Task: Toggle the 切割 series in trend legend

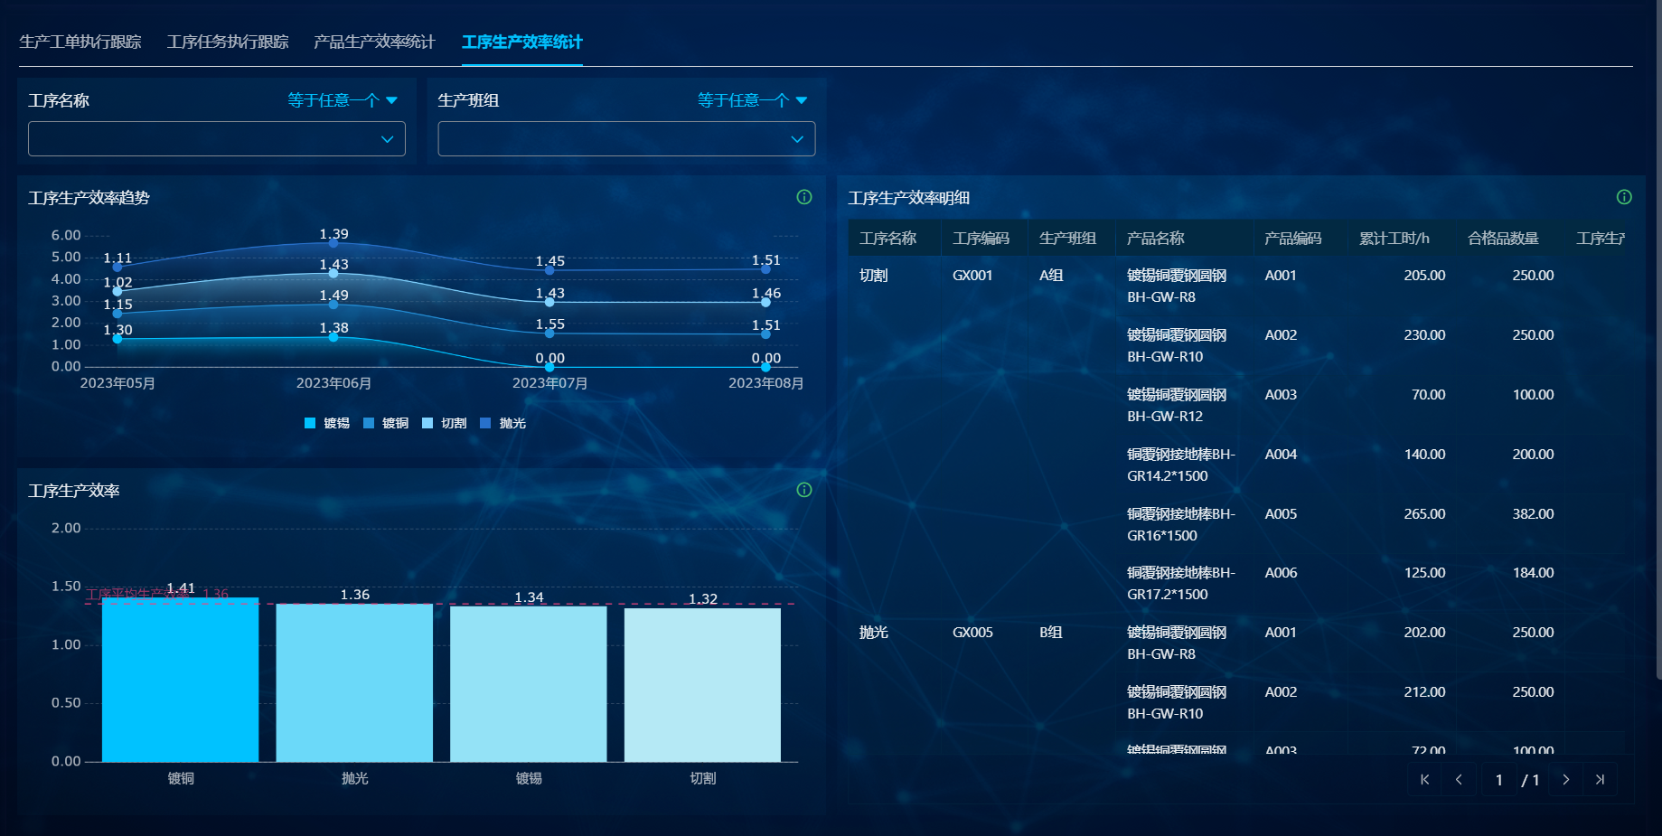Action: (445, 423)
